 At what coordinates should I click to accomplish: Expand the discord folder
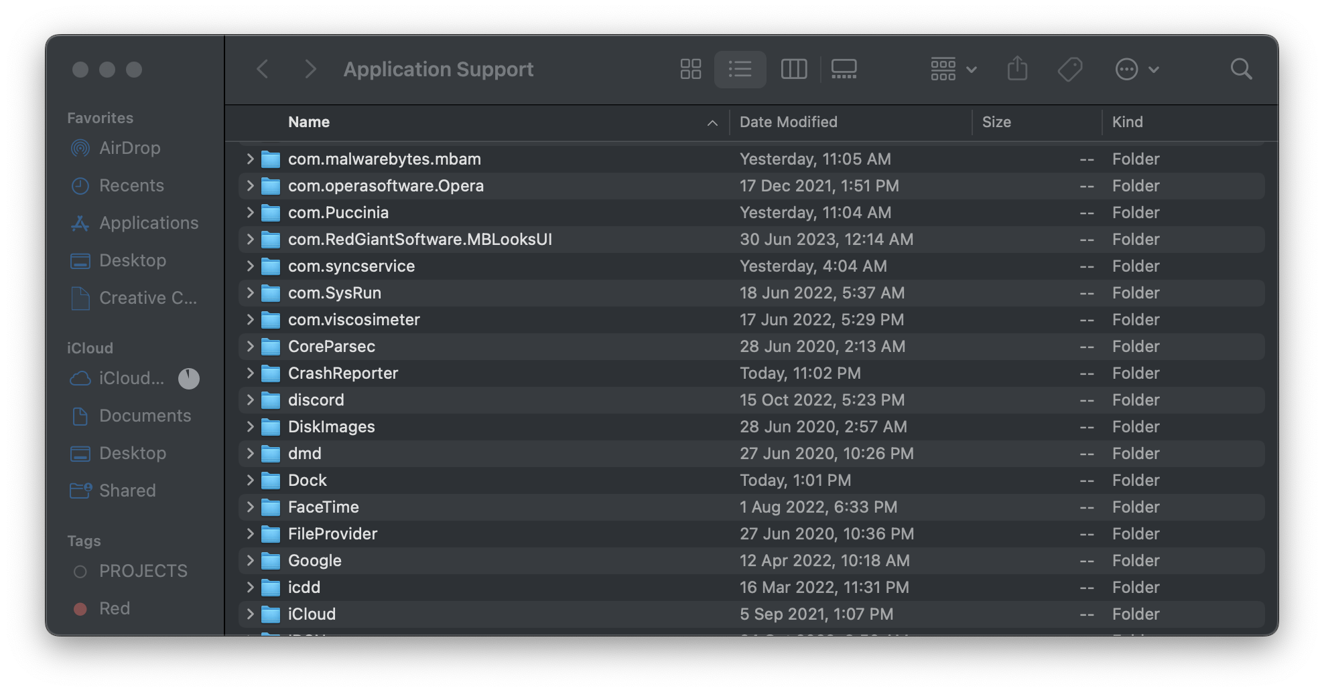pos(250,400)
